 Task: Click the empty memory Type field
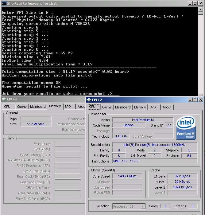(36, 119)
